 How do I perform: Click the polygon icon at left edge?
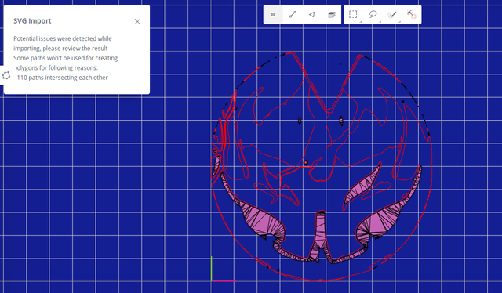click(6, 75)
